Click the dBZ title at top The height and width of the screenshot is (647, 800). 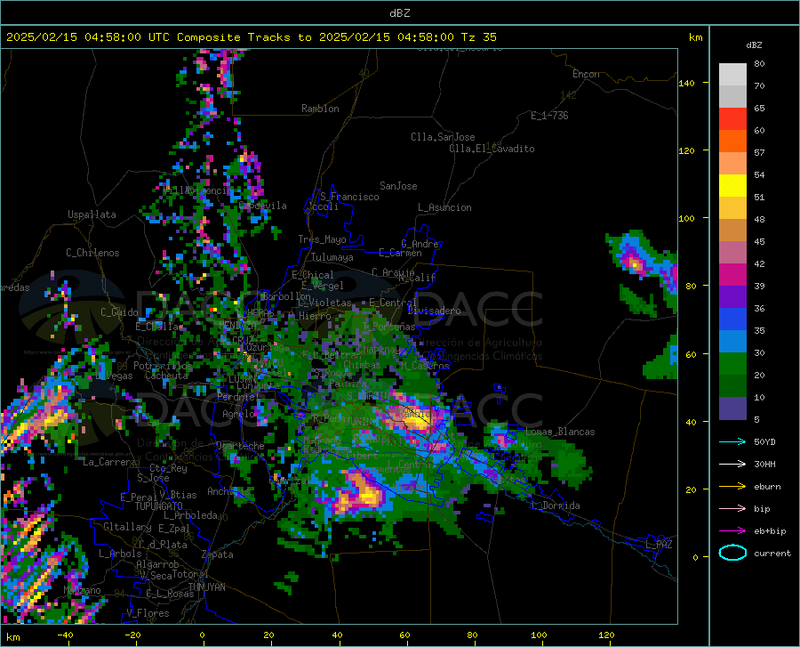[399, 13]
